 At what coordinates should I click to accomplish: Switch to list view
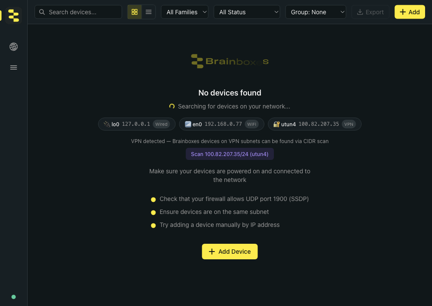(x=149, y=12)
